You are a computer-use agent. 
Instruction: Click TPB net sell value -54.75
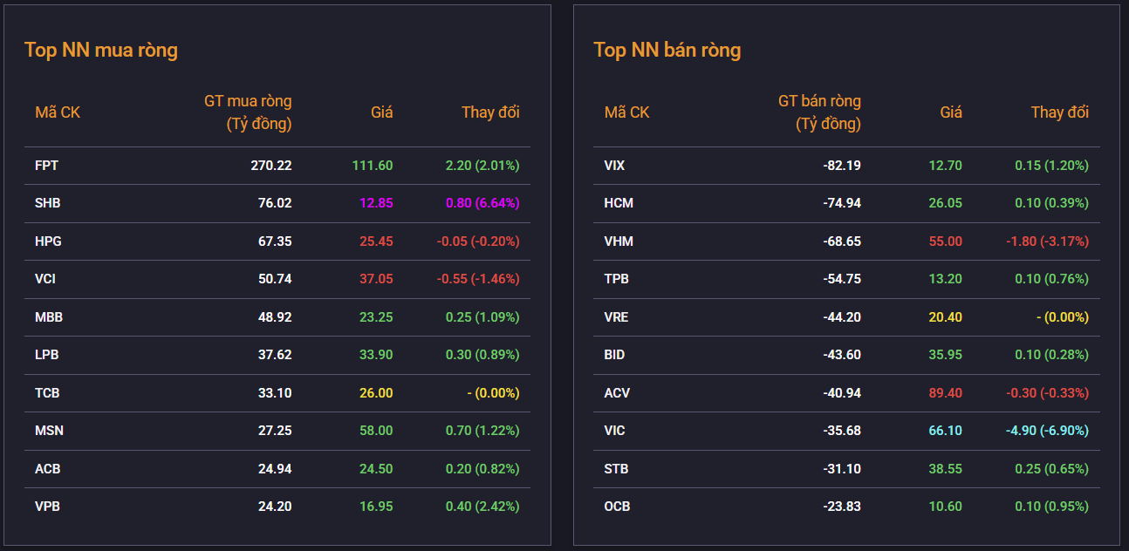pos(842,279)
